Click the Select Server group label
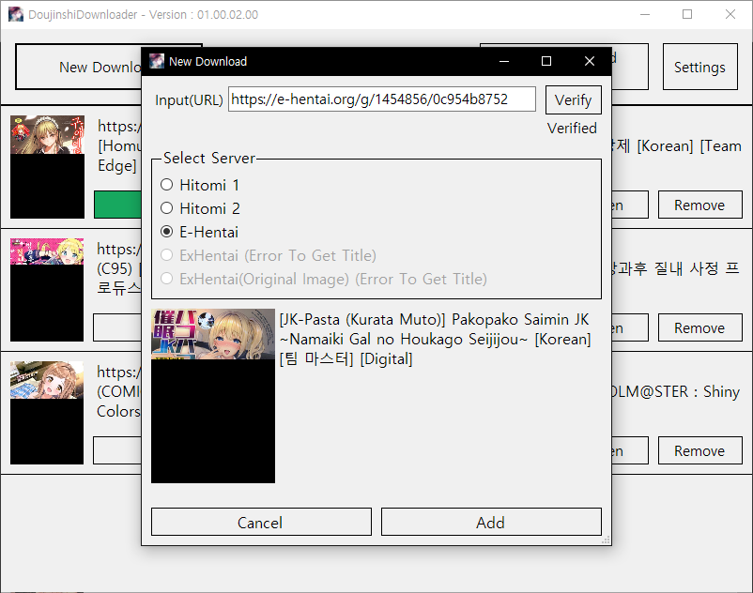Viewport: 753px width, 593px height. pos(208,158)
